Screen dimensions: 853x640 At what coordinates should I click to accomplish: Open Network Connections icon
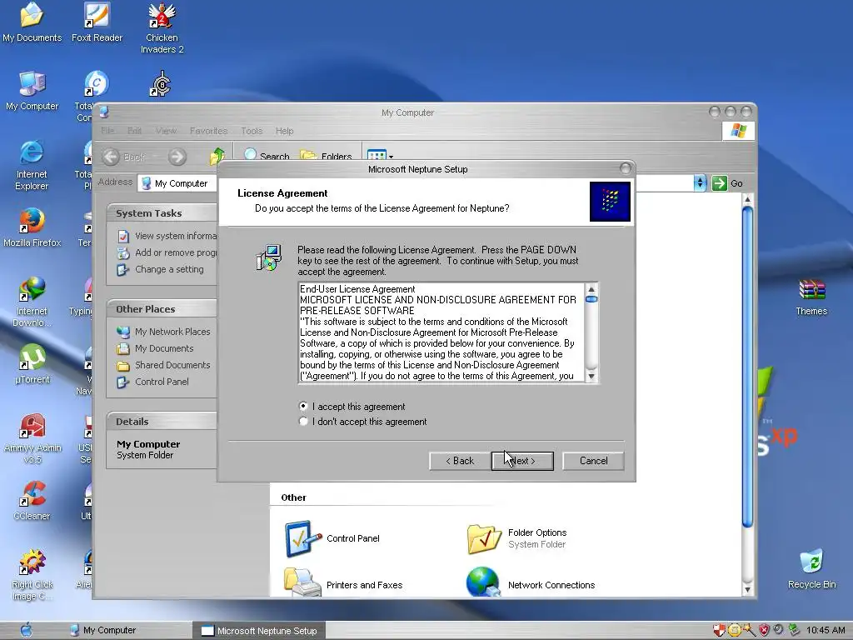point(531,582)
